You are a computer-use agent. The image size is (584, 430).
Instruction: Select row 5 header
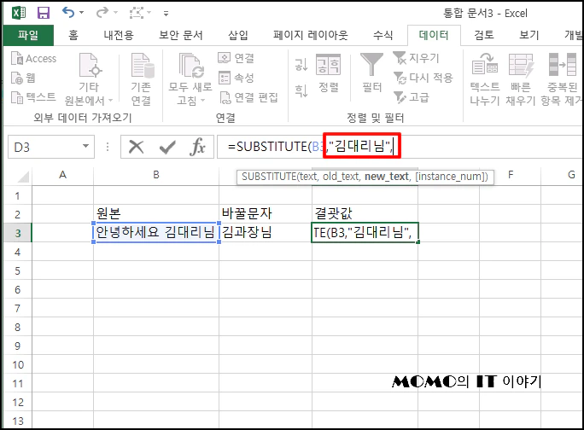(x=18, y=270)
